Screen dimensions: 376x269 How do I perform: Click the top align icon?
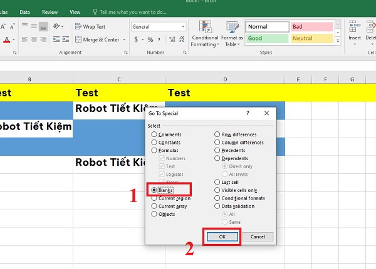point(24,26)
